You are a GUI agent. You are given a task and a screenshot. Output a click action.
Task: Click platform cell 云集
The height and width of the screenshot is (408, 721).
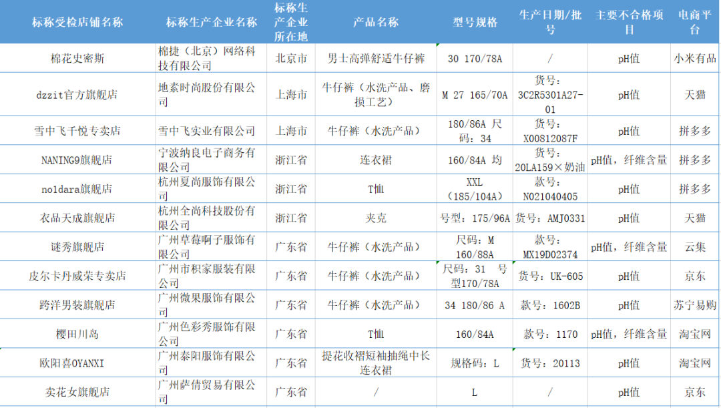tap(695, 247)
